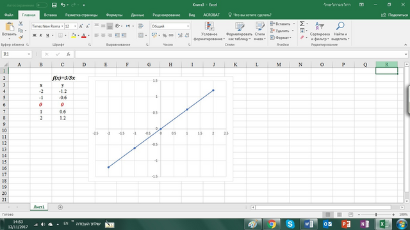Click the zoom slider handle in status bar

tap(376, 215)
